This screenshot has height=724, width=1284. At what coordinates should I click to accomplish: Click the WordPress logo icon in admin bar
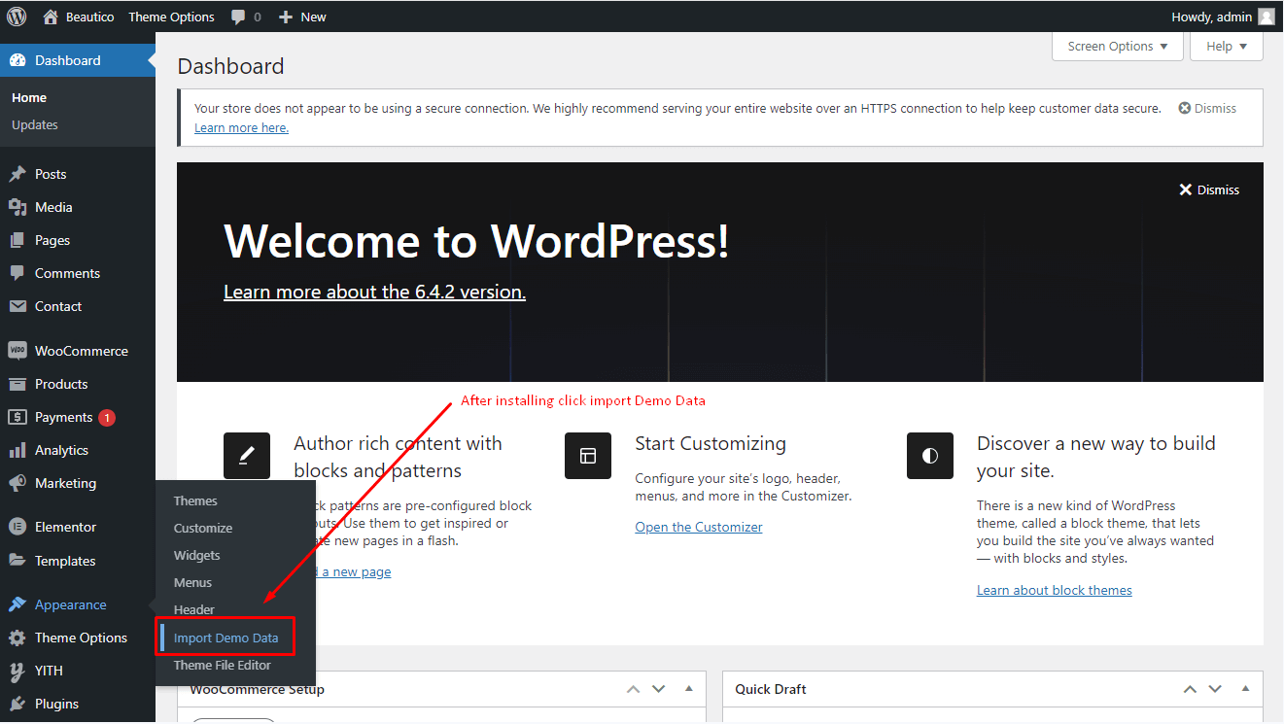point(17,17)
